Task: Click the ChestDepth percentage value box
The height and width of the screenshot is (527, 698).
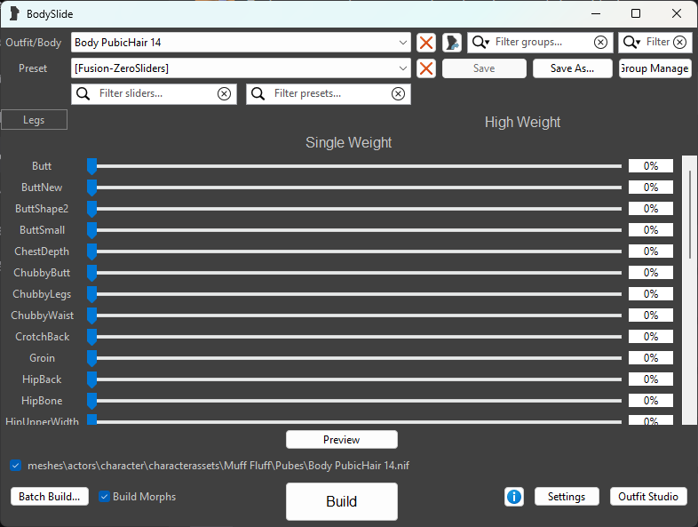Action: (x=651, y=252)
